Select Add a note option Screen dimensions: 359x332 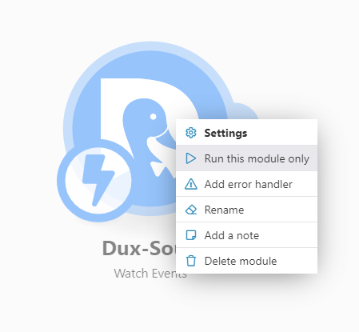tap(246, 235)
